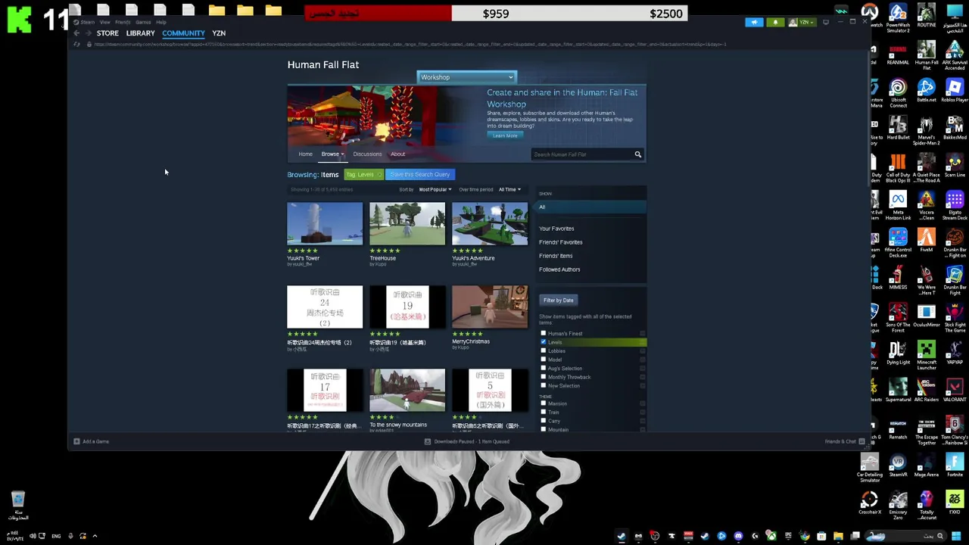Screen dimensions: 969x545
Task: Open ARK Survival Ascended desktop shortcut
Action: coord(955,56)
